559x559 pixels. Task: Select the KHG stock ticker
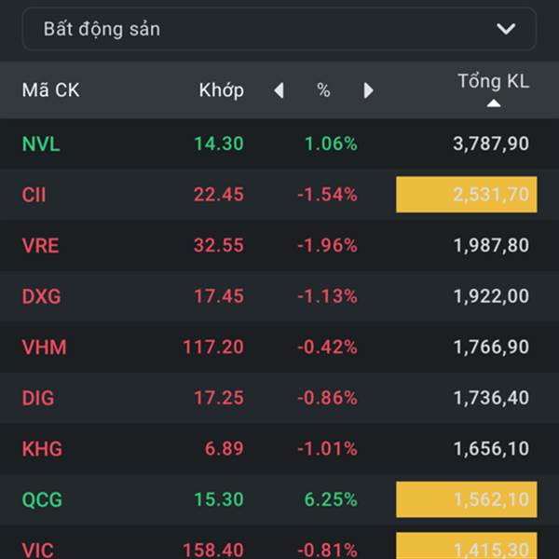tap(42, 449)
